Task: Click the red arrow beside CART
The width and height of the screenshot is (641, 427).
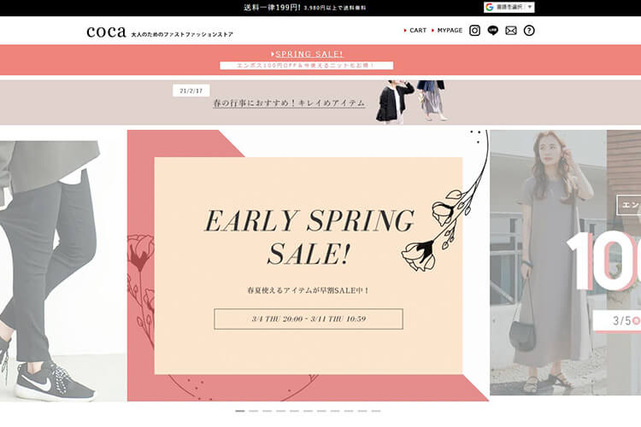Action: point(405,31)
